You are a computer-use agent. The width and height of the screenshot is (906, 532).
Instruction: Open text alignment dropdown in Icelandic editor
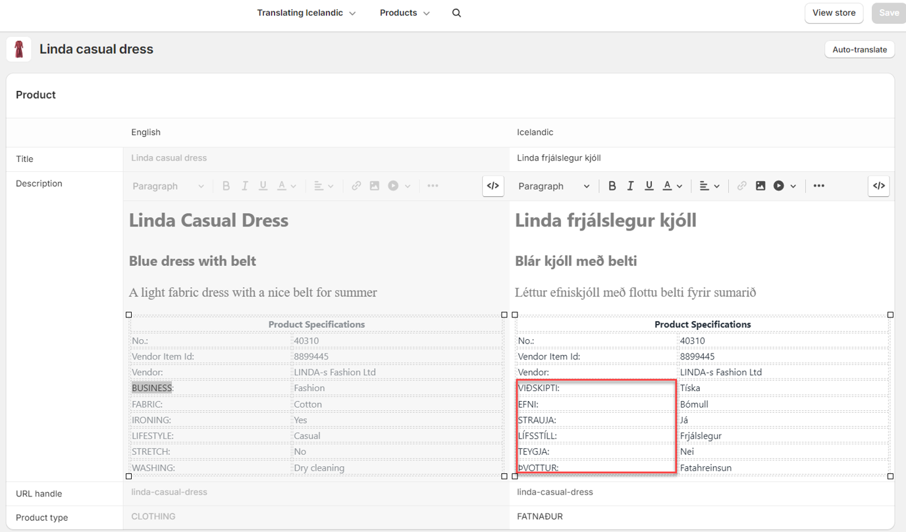[708, 186]
